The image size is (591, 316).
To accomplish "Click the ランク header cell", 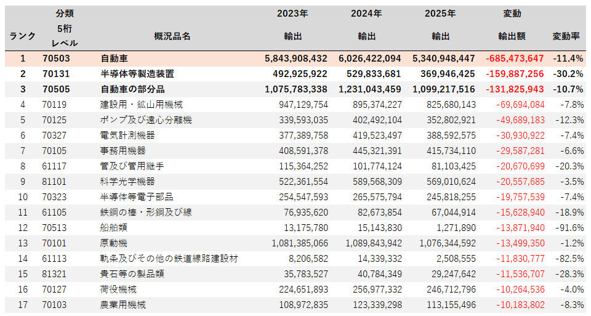I will [23, 36].
